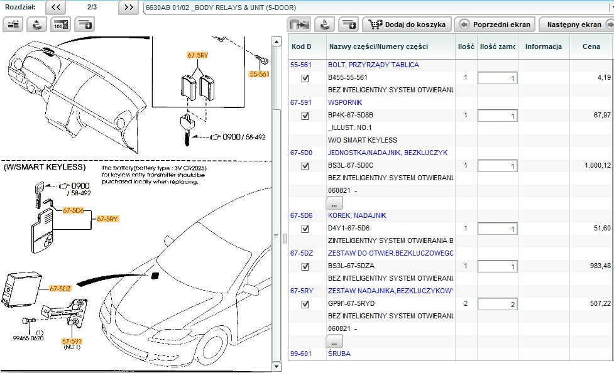
Task: Open code link 67-5D0 in parts list
Action: [301, 153]
